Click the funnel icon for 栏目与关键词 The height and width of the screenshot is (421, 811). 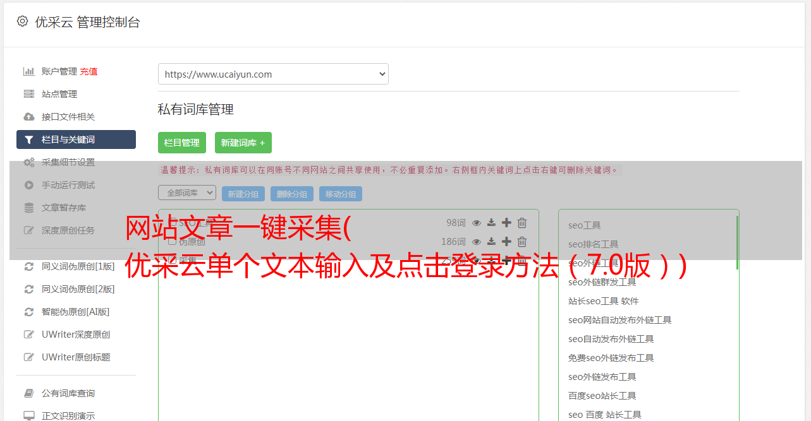tap(29, 139)
